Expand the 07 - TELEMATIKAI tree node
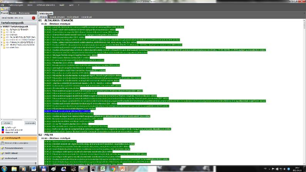 [x=2, y=45]
